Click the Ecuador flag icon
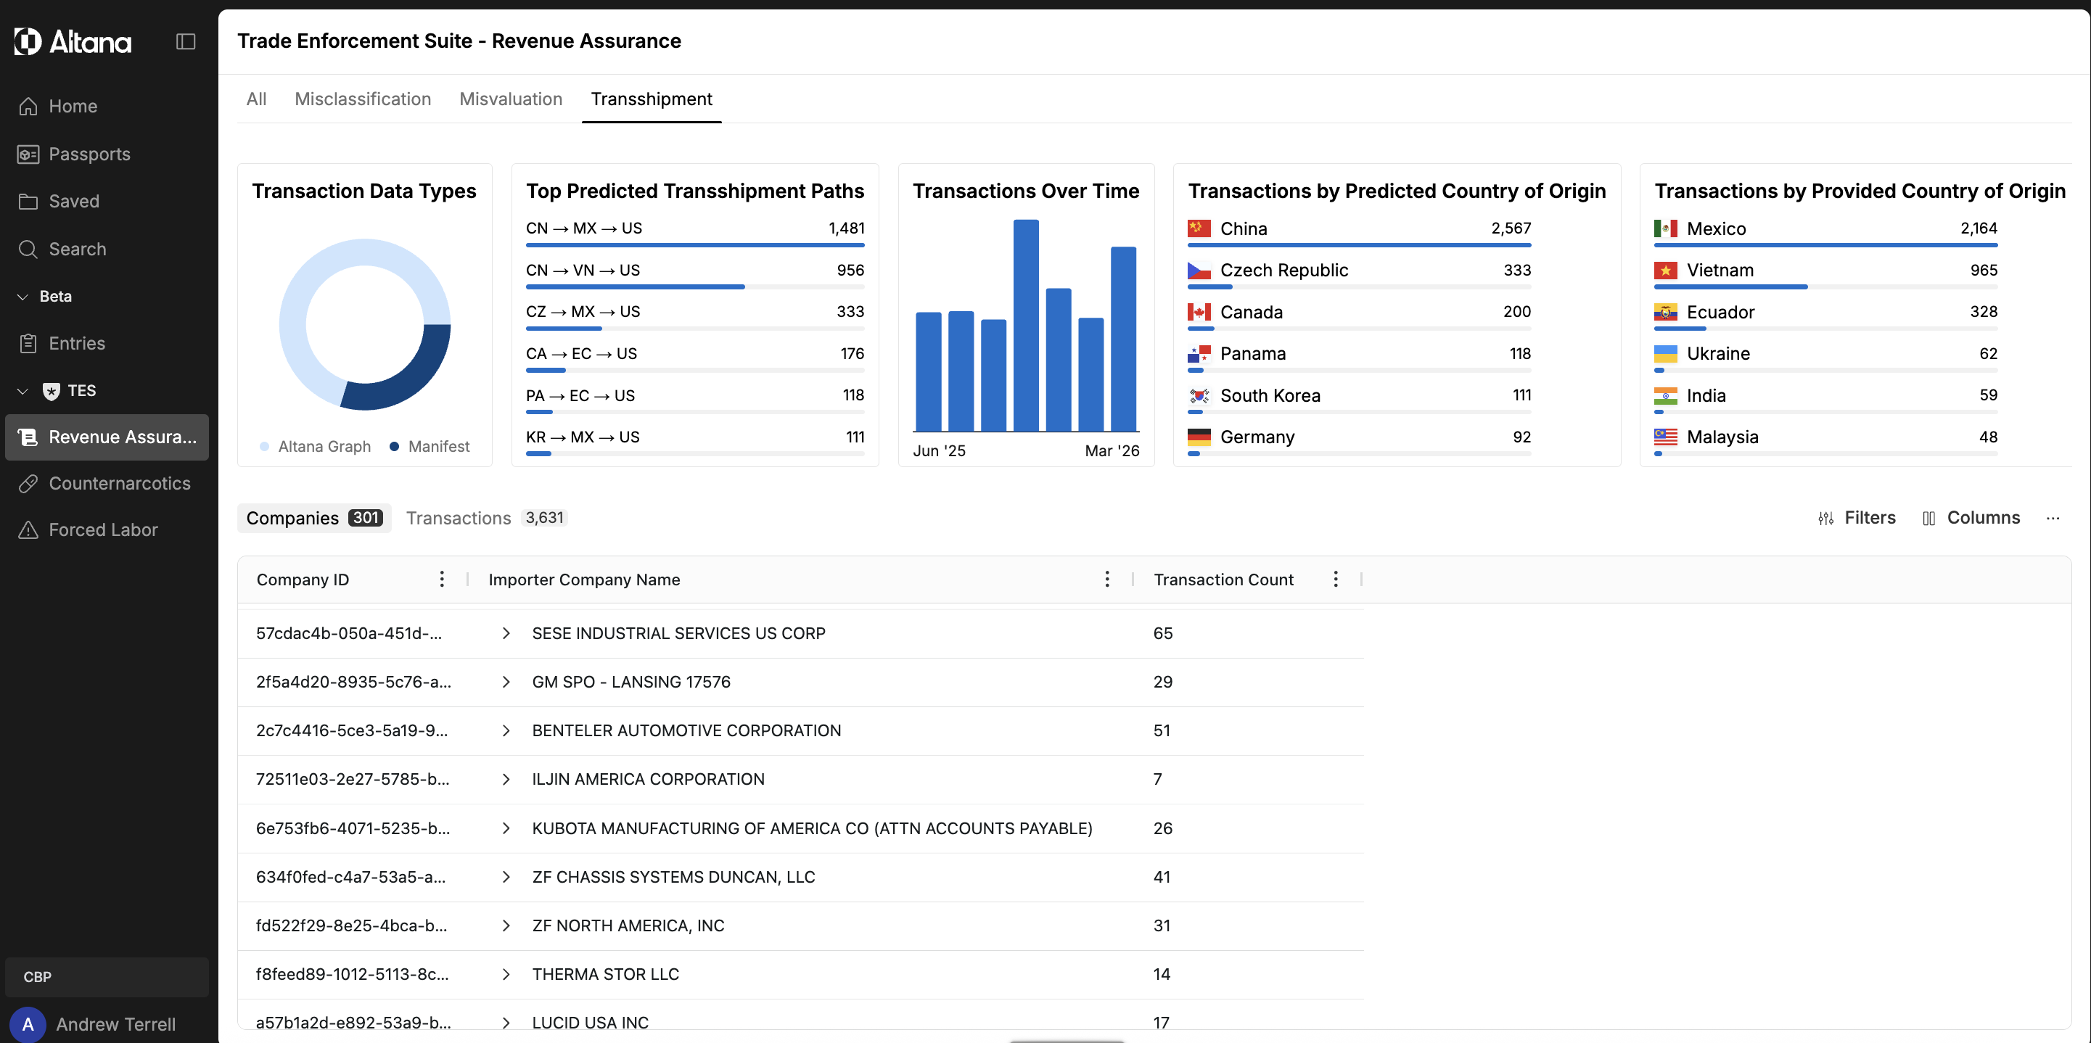Image resolution: width=2091 pixels, height=1043 pixels. coord(1666,313)
